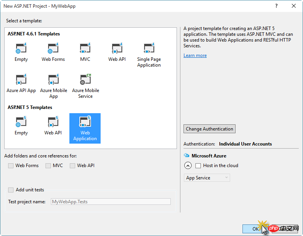Close the New ASP.NET Project dialog
This screenshot has width=303, height=236.
coord(294,6)
